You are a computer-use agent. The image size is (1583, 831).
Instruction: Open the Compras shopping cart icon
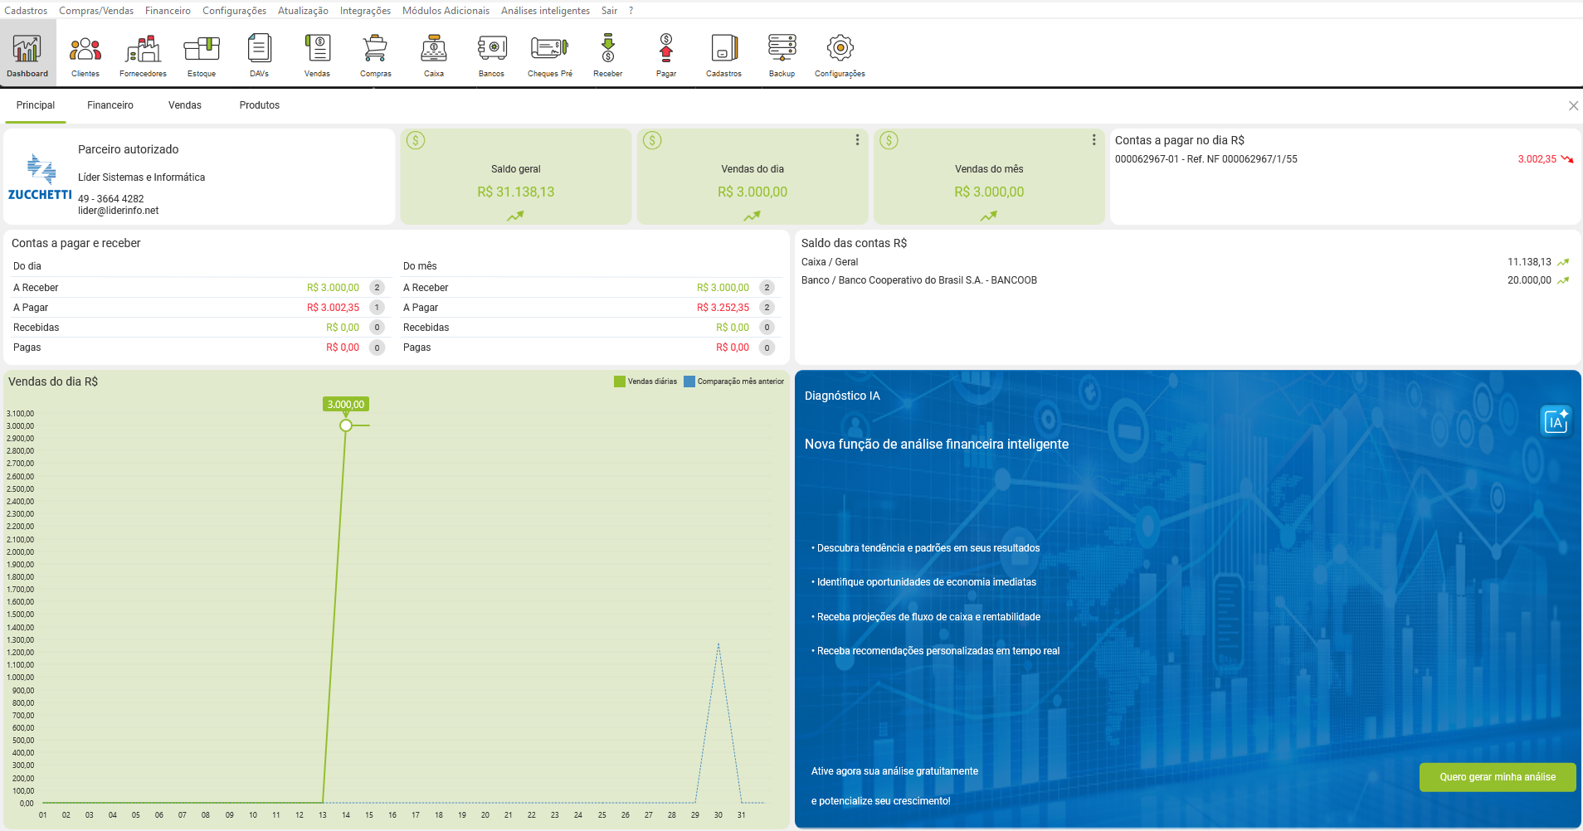point(376,54)
